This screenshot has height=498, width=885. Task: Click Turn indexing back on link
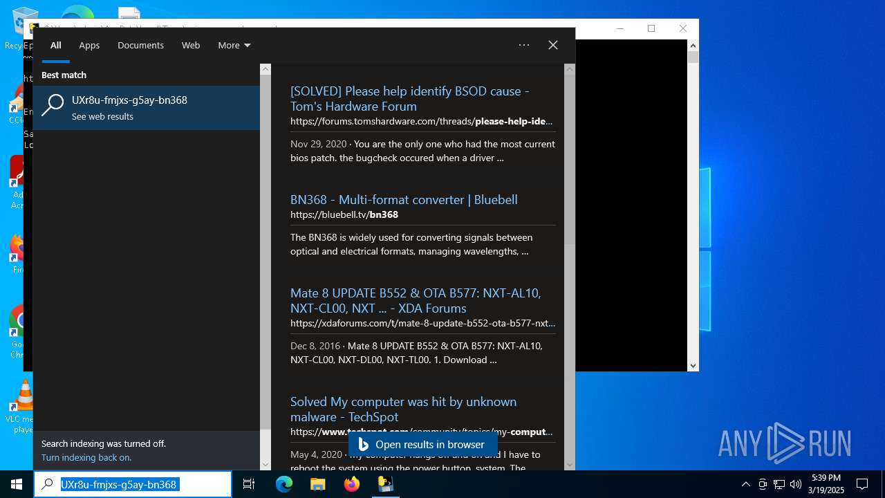pos(86,457)
